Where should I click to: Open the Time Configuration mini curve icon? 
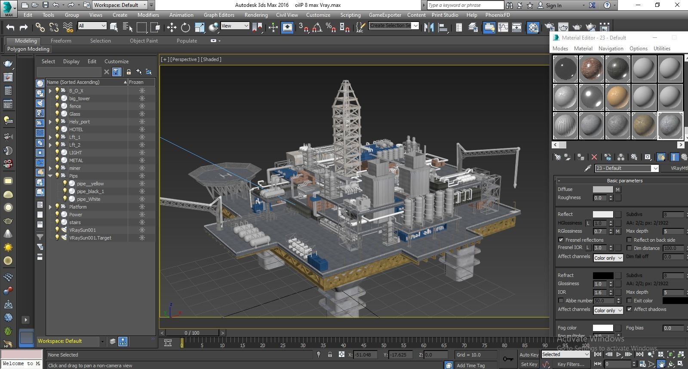(168, 342)
